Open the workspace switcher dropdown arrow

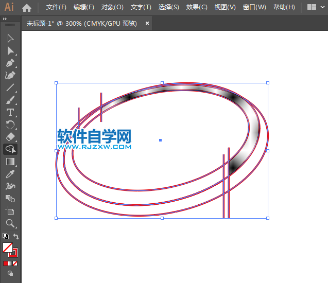tap(322, 7)
